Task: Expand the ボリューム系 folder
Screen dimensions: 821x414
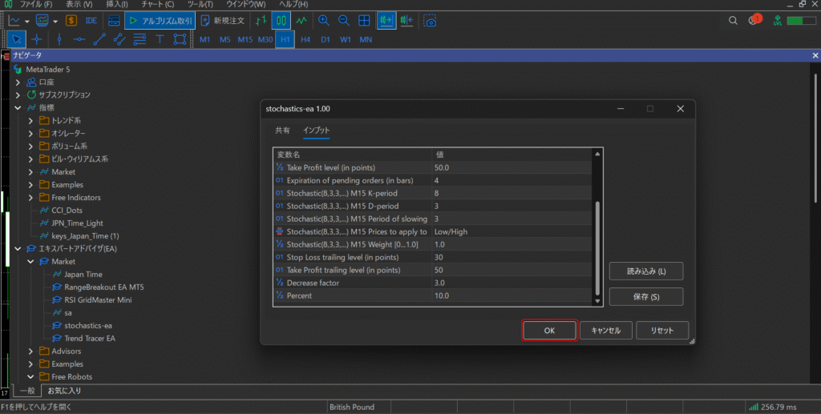Action: point(30,146)
